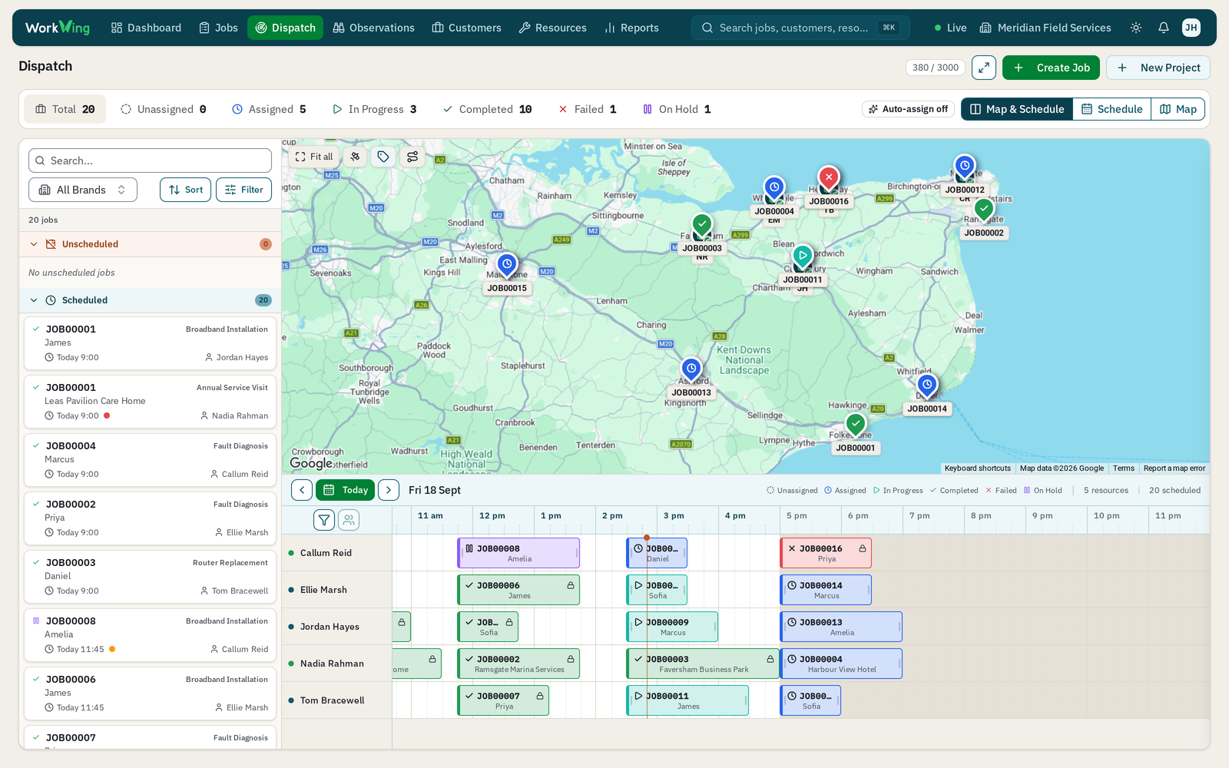The height and width of the screenshot is (768, 1229).
Task: Click the Fit all map button
Action: point(314,157)
